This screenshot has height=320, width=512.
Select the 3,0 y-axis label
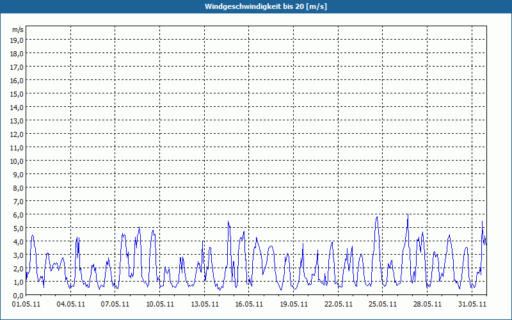coord(19,255)
